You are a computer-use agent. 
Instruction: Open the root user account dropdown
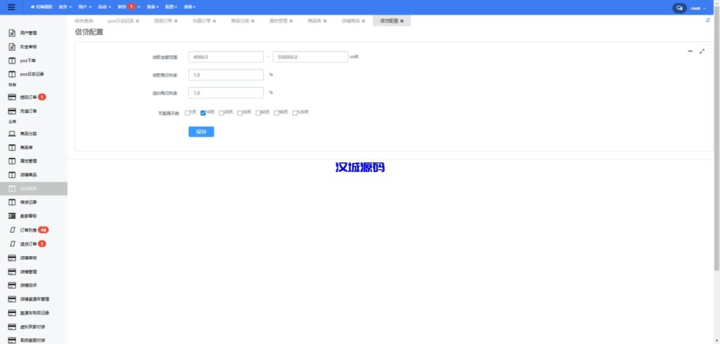pyautogui.click(x=698, y=8)
